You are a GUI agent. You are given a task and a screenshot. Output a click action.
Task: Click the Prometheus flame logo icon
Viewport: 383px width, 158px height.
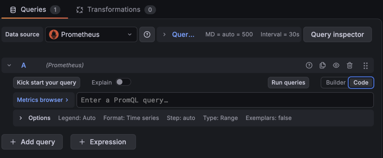point(54,35)
